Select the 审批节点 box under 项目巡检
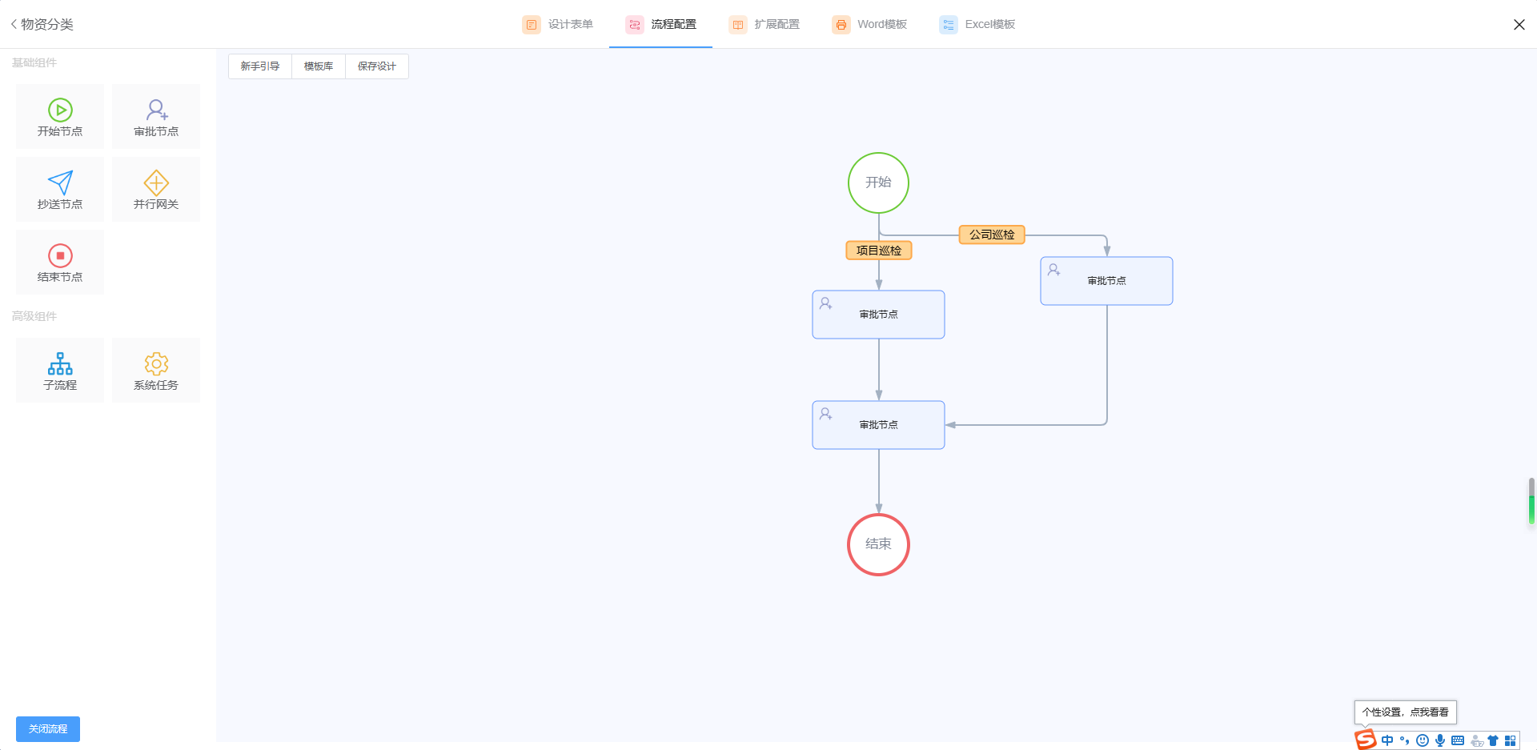The image size is (1537, 750). (x=878, y=315)
